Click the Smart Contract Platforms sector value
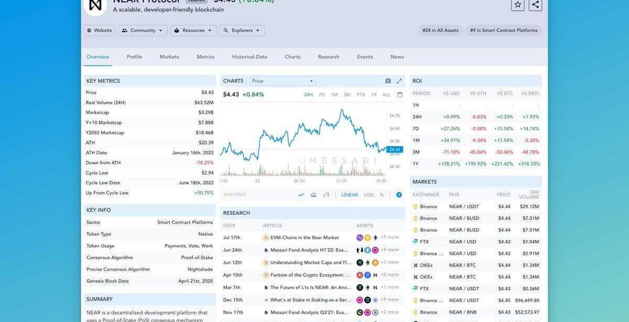The width and height of the screenshot is (629, 322). click(185, 223)
